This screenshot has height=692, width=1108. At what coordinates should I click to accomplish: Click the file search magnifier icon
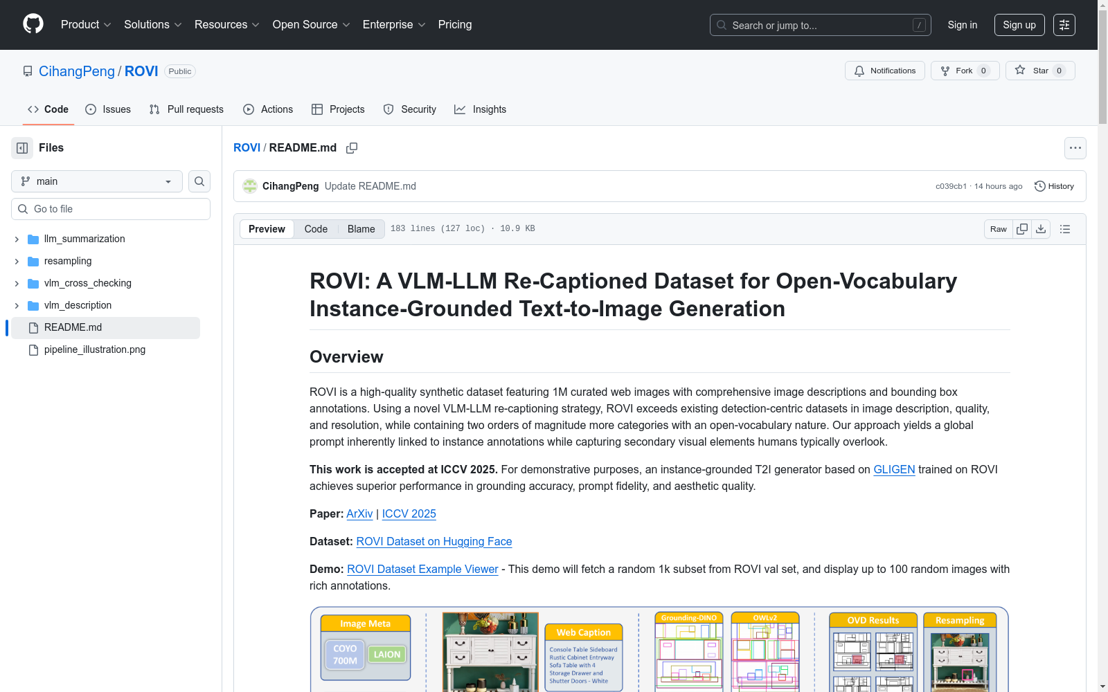pos(199,181)
